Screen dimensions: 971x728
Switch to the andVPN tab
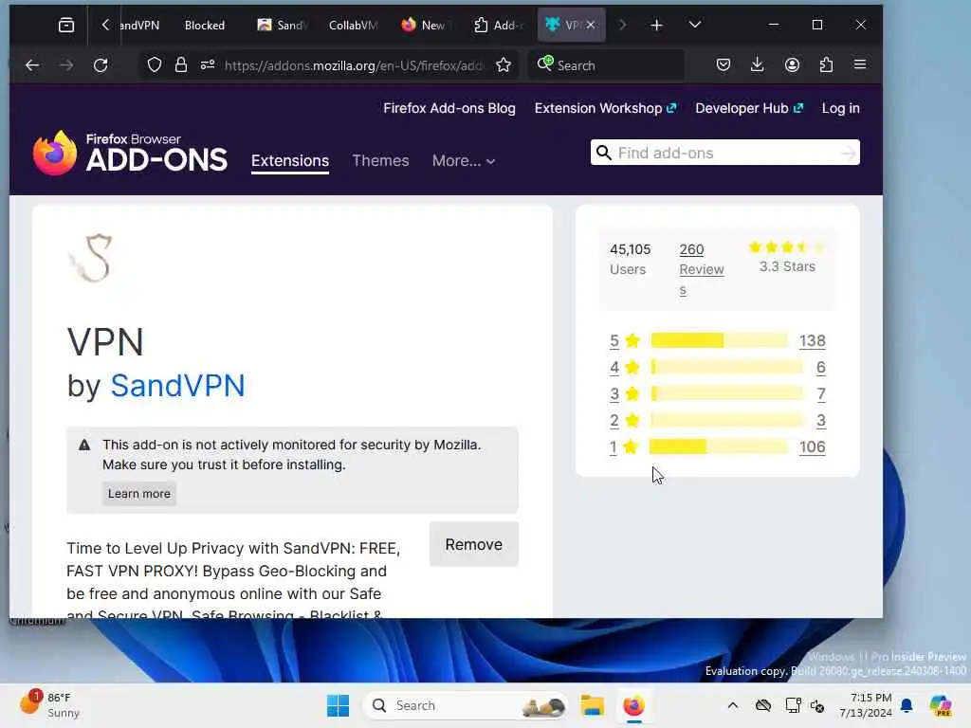pos(139,25)
